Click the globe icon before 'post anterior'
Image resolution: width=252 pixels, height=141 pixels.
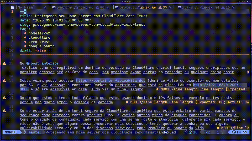(28, 63)
